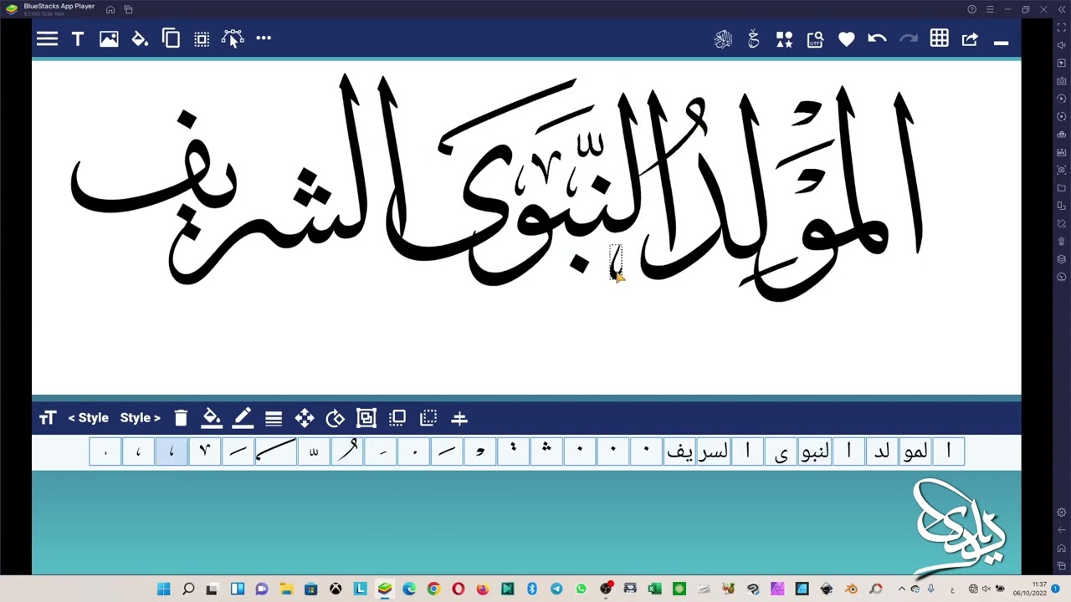Go to previous style with '< Style'

pyautogui.click(x=88, y=418)
